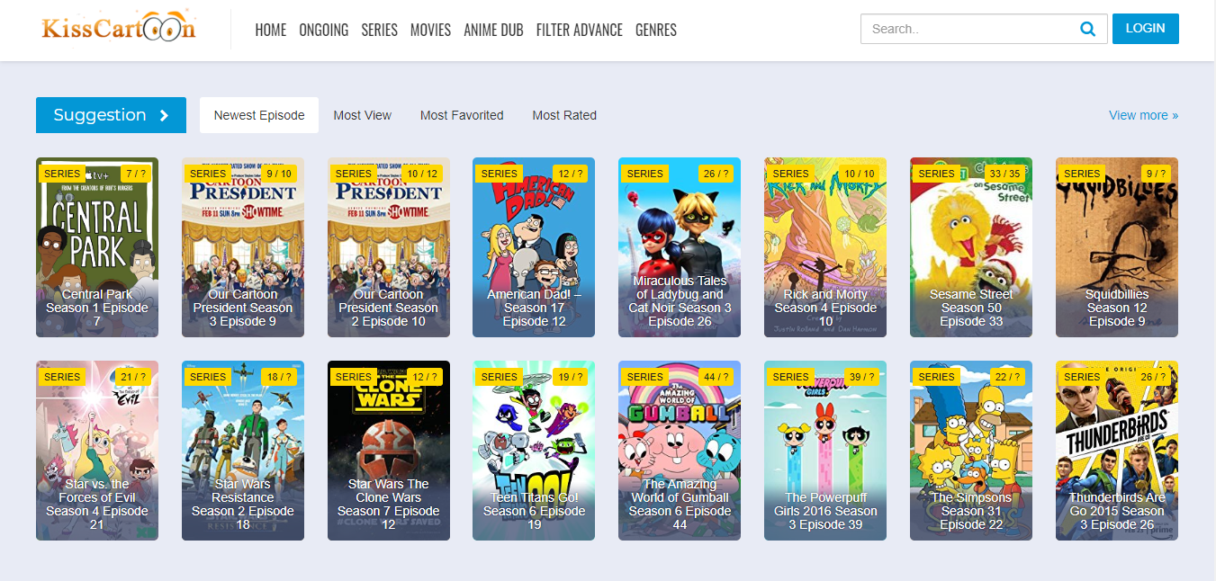Open Teen Titans Go Season 6 poster
Viewport: 1216px width, 581px height.
point(534,451)
